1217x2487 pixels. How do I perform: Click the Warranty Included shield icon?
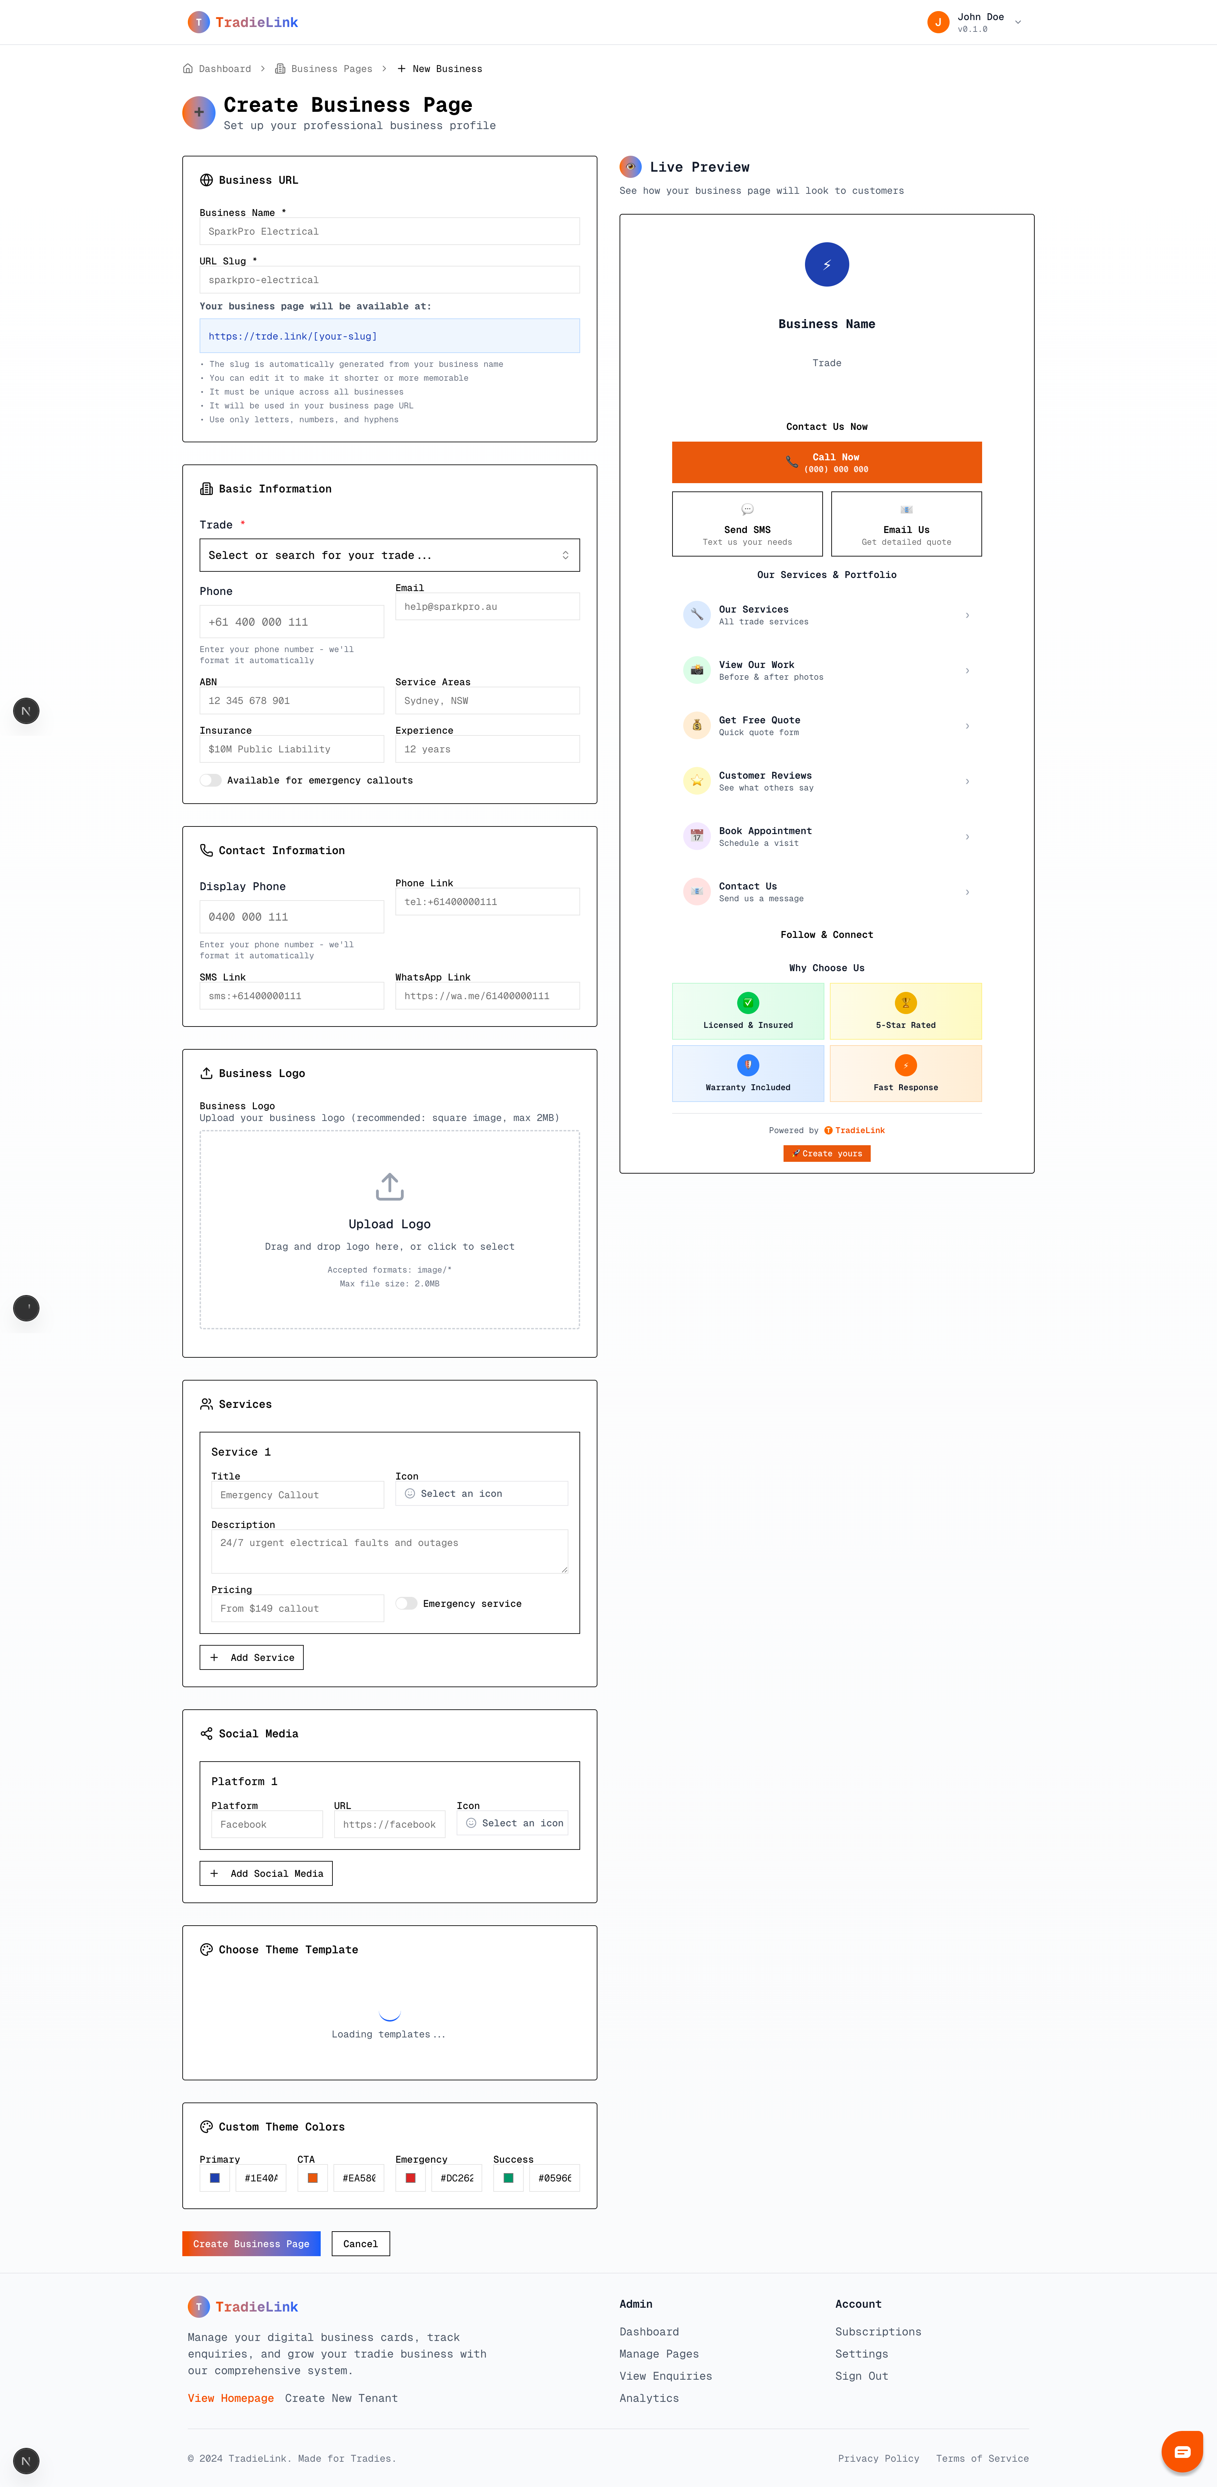[748, 1065]
